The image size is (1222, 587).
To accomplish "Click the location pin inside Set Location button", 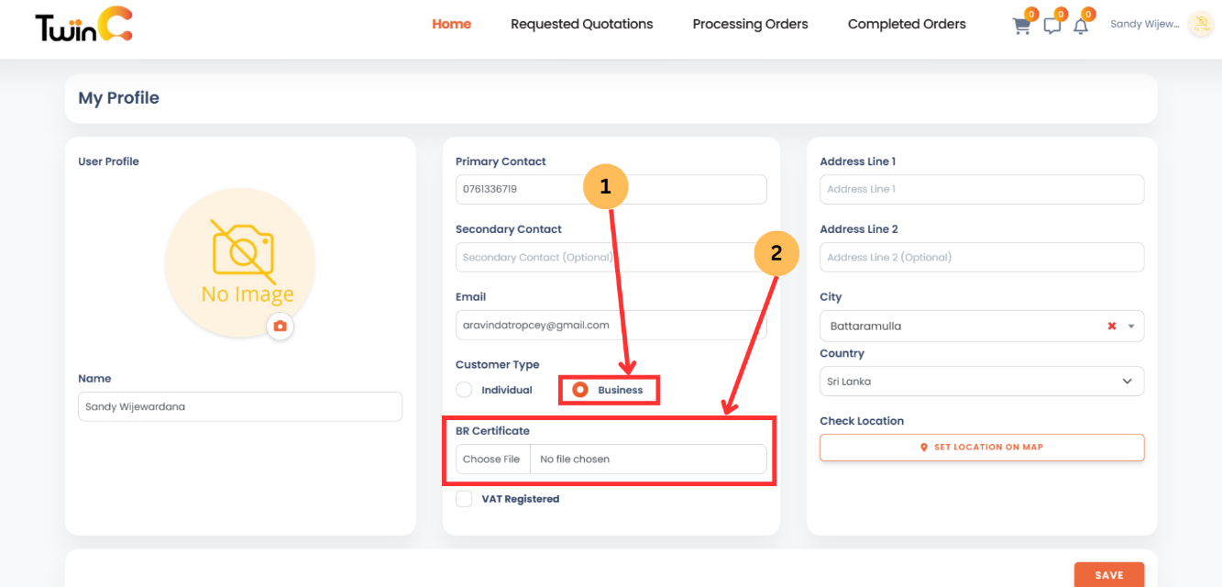I will click(x=922, y=447).
